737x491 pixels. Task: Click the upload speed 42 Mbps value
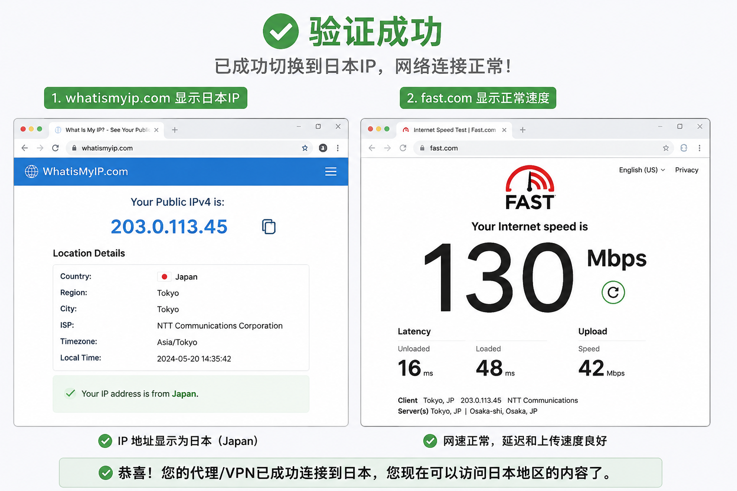(601, 368)
